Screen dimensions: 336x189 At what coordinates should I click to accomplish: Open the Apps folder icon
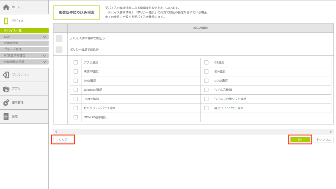coord(6,89)
